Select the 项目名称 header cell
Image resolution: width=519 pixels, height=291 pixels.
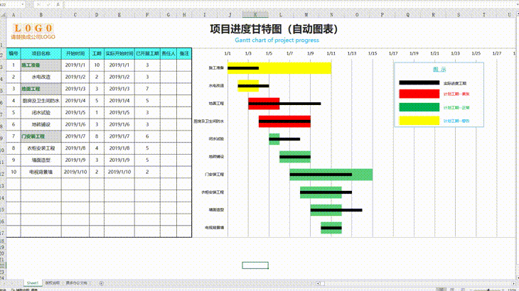click(x=41, y=53)
